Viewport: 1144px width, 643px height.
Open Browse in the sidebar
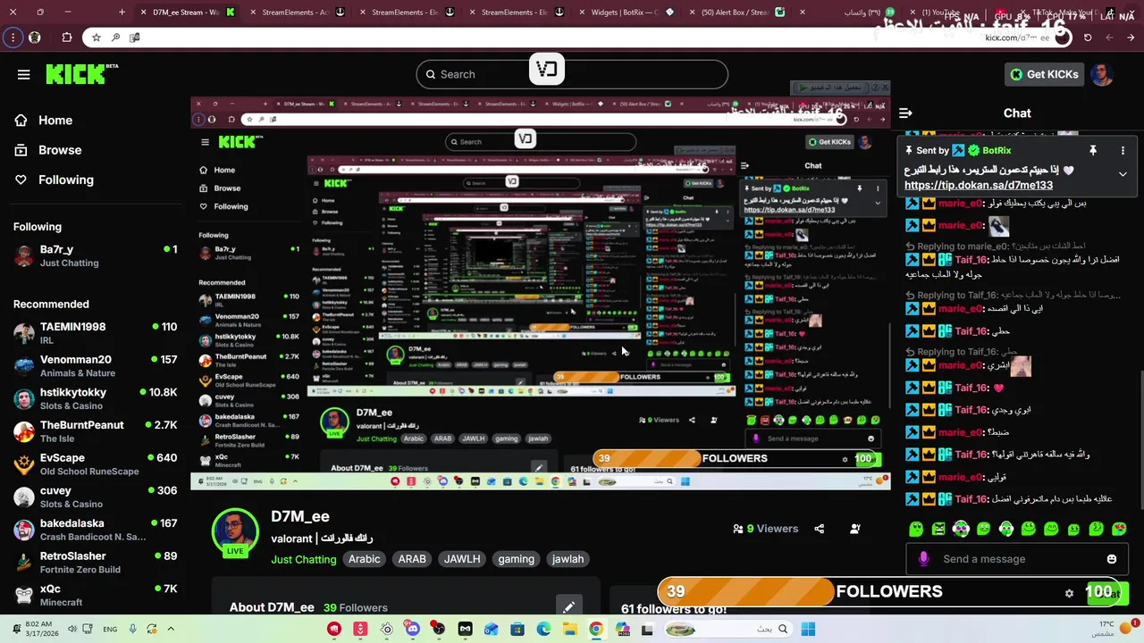tap(48, 150)
